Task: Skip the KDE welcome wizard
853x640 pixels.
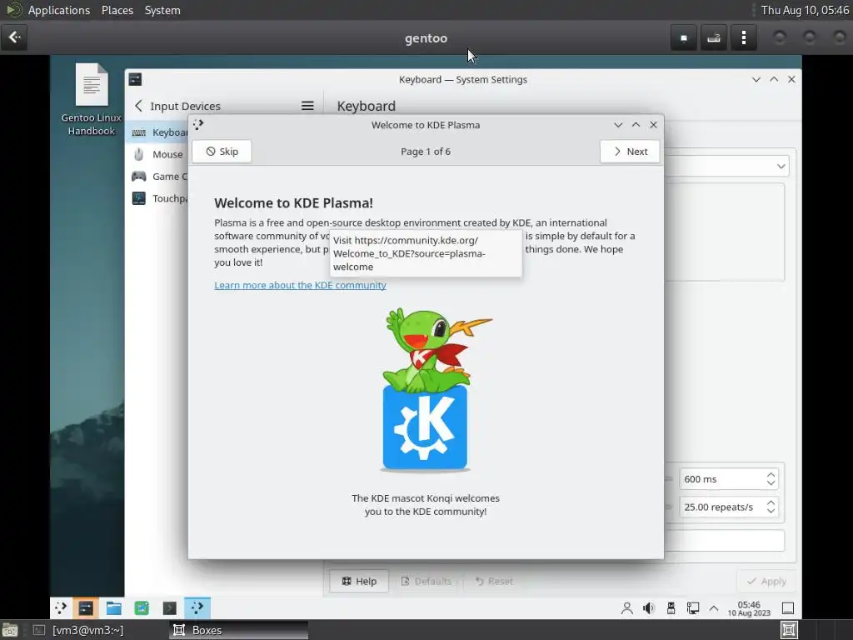Action: pyautogui.click(x=222, y=152)
